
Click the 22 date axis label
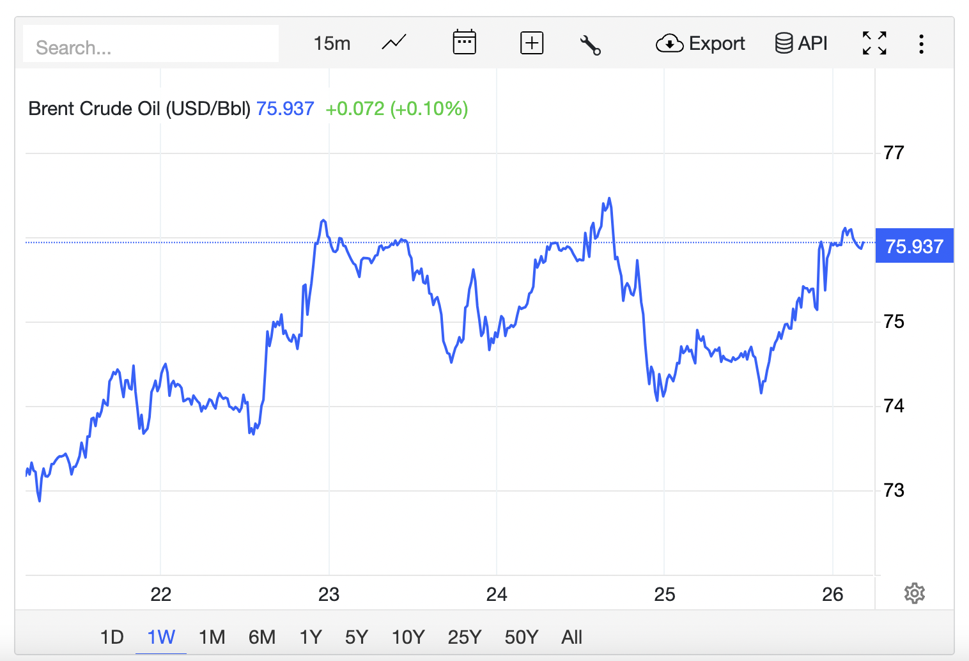tap(161, 595)
